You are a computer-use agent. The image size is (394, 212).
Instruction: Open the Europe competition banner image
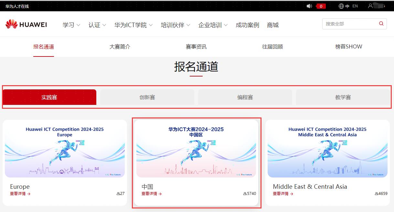tap(65, 150)
